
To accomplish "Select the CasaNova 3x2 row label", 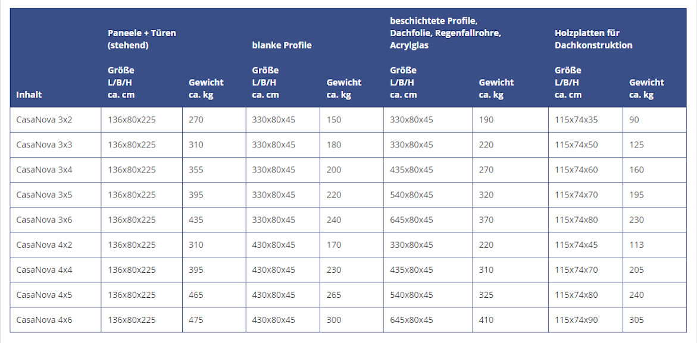I will (44, 120).
